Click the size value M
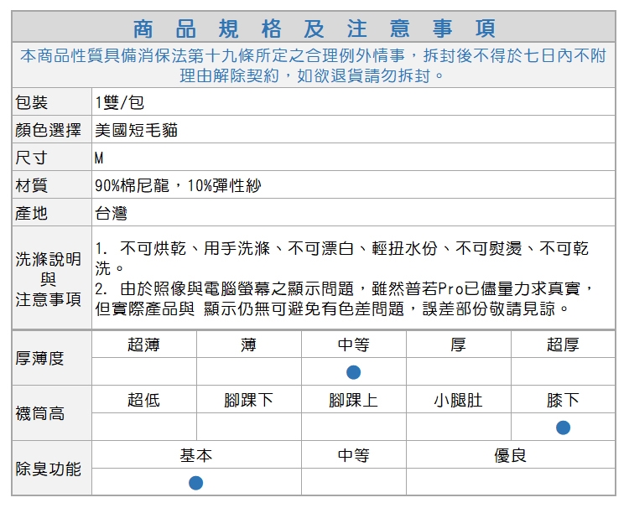This screenshot has width=629, height=508. coord(99,158)
